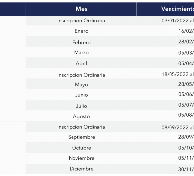Select the Octubre month cell
194x176 pixels.
(81, 148)
